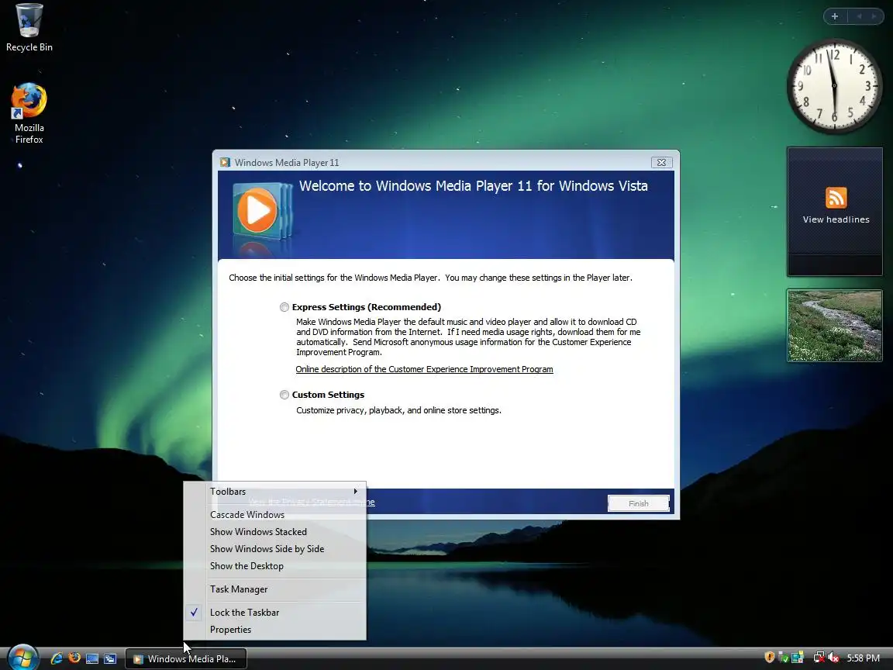Screen dimensions: 893x670
Task: Select Express Settings (Recommended) radio button
Action: click(284, 307)
